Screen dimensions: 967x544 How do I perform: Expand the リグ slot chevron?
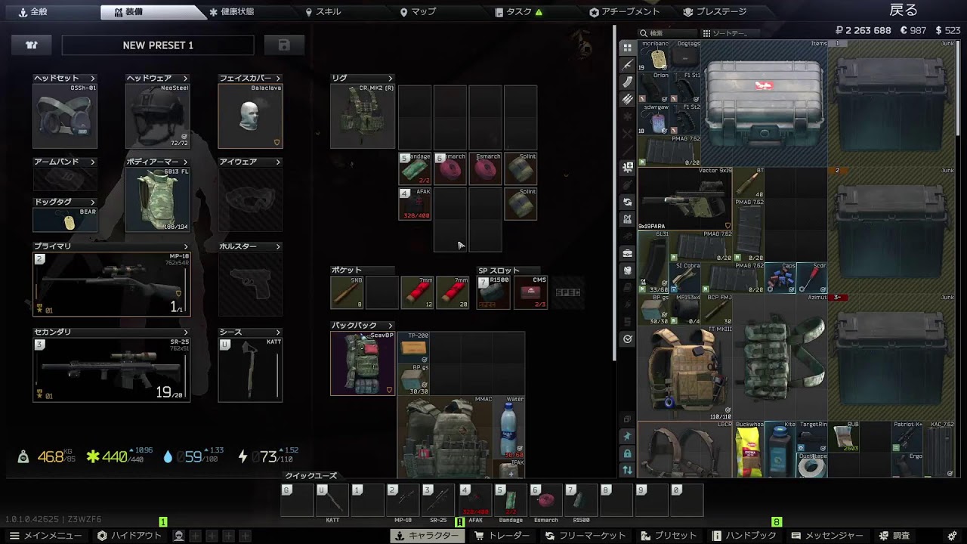coord(391,78)
